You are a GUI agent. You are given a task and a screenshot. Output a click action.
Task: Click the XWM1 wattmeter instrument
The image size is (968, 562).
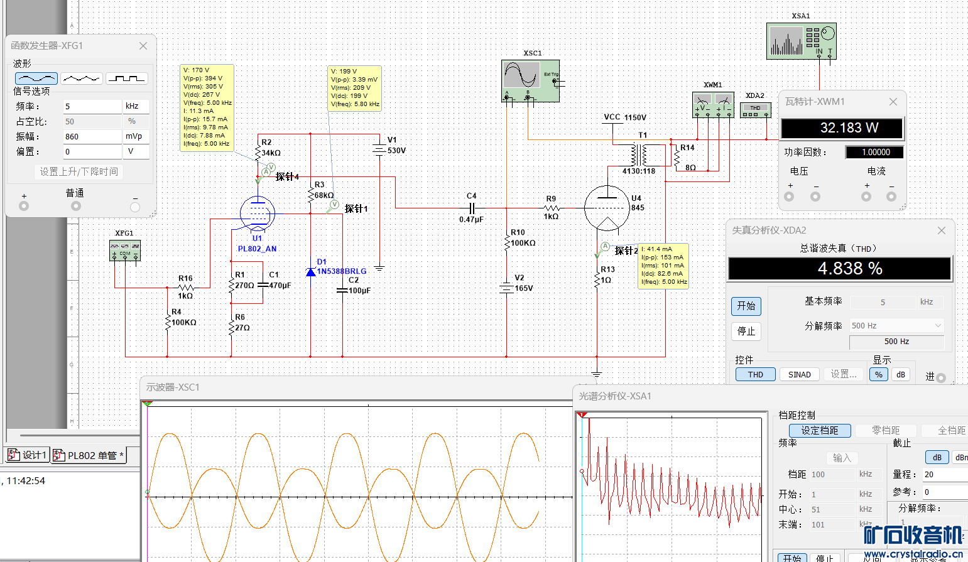pyautogui.click(x=713, y=105)
